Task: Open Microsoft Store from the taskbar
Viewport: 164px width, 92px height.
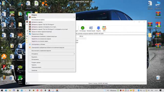Action: 18,90
